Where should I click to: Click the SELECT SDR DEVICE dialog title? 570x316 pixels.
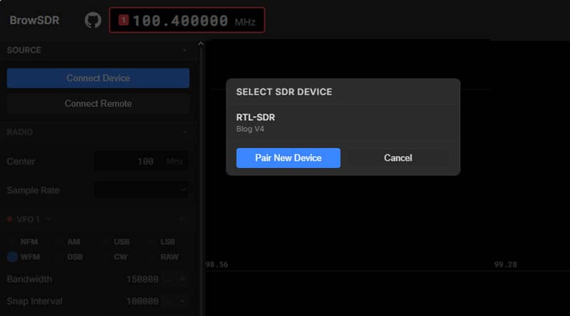[284, 92]
